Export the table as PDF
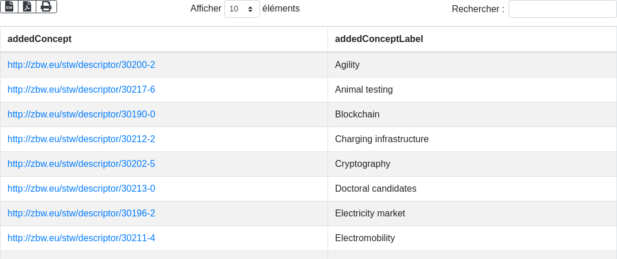The image size is (617, 259). [x=27, y=6]
